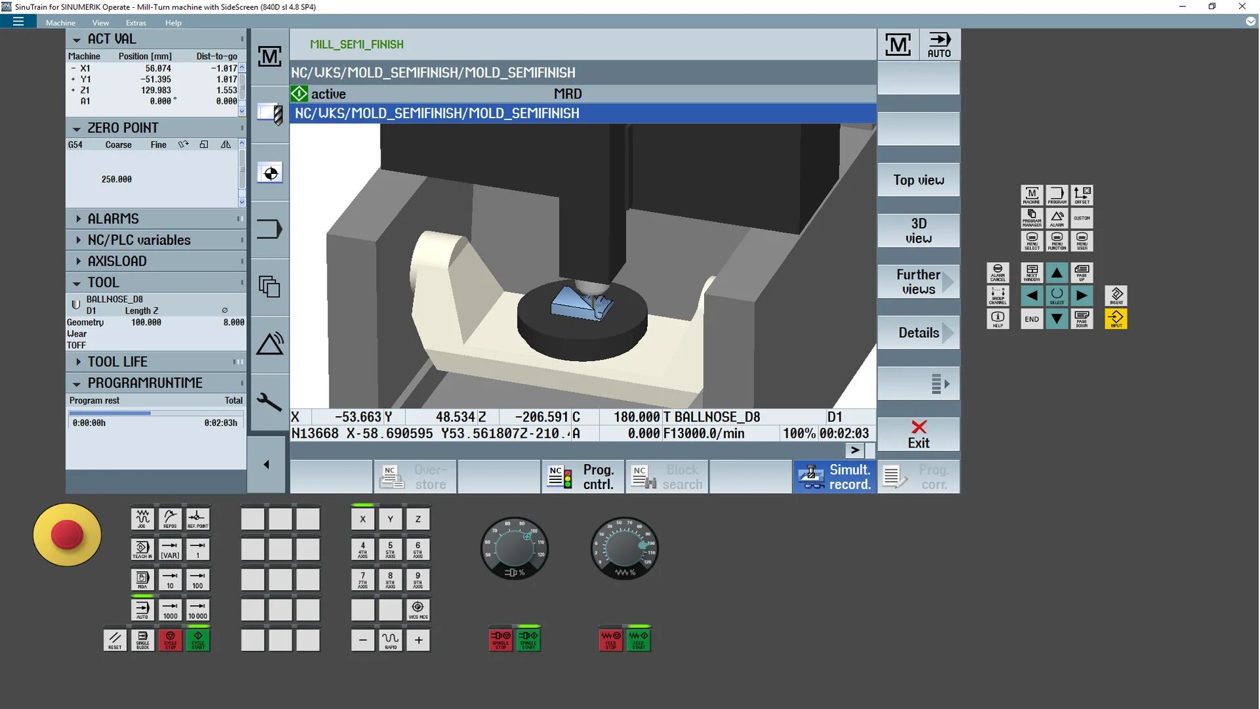Image resolution: width=1260 pixels, height=709 pixels.
Task: Collapse the ZERO POINT section
Action: coord(77,128)
